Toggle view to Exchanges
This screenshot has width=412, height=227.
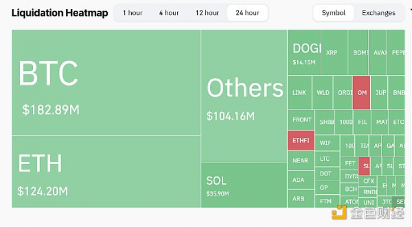coord(378,13)
